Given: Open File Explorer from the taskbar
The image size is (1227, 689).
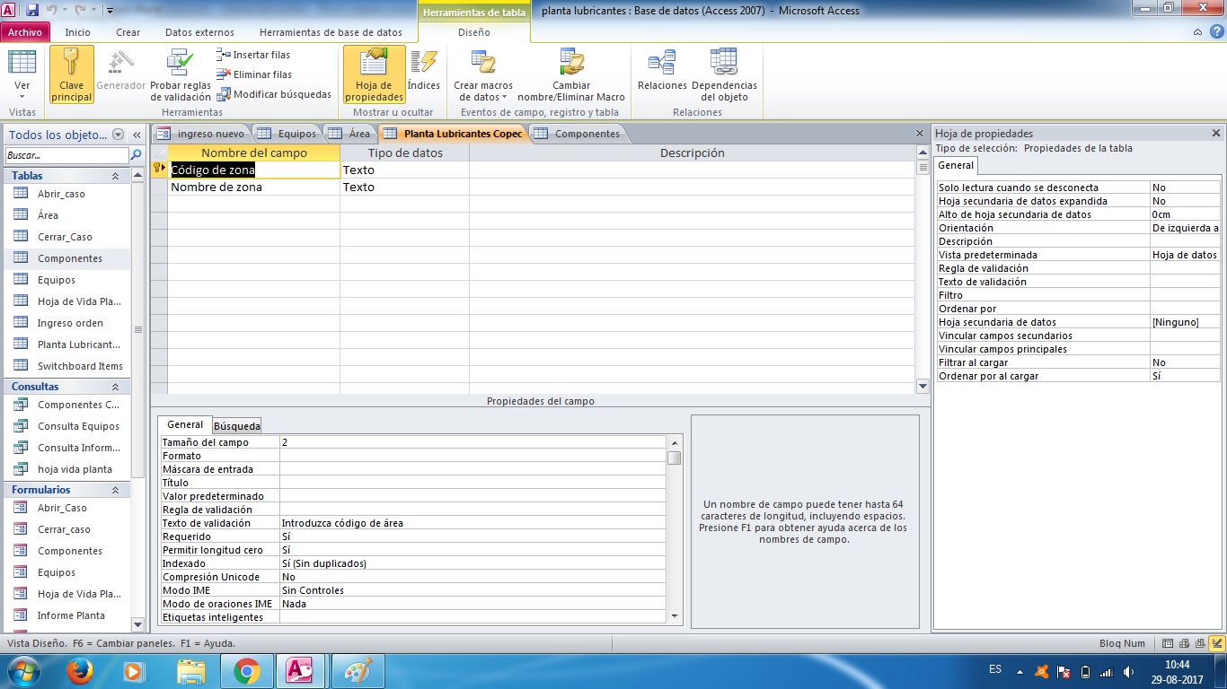Looking at the screenshot, I should pos(191,671).
